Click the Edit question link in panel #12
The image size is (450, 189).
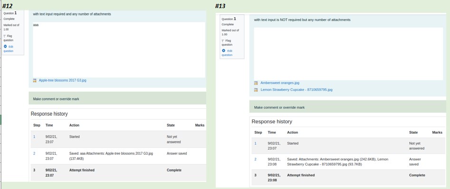9,49
